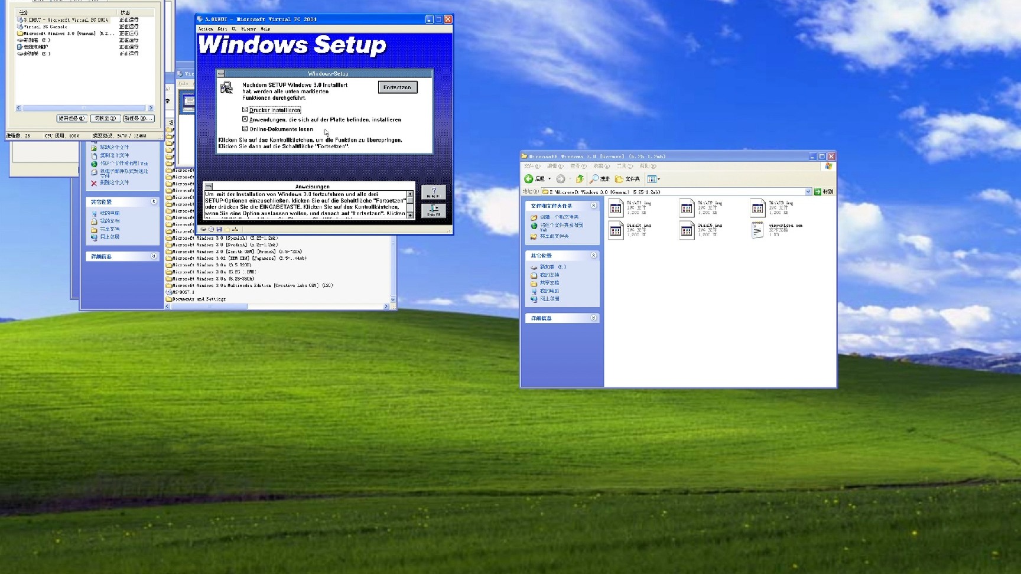This screenshot has height=574, width=1021.
Task: Click the 新任务 (New Task) button in Task Manager
Action: point(139,119)
